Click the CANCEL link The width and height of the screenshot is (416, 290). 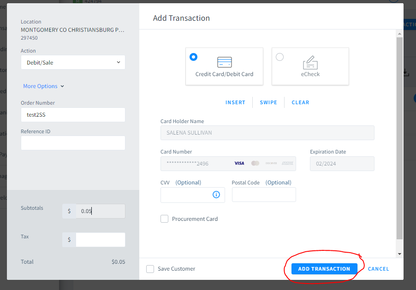[x=378, y=269]
